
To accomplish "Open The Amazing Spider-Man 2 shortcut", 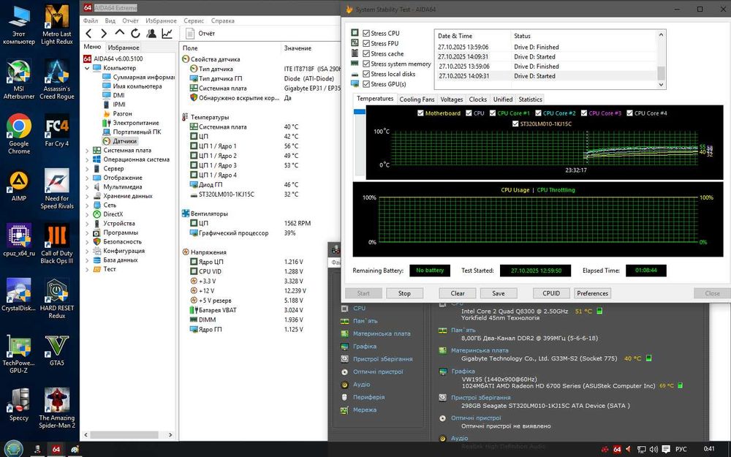I will point(57,408).
